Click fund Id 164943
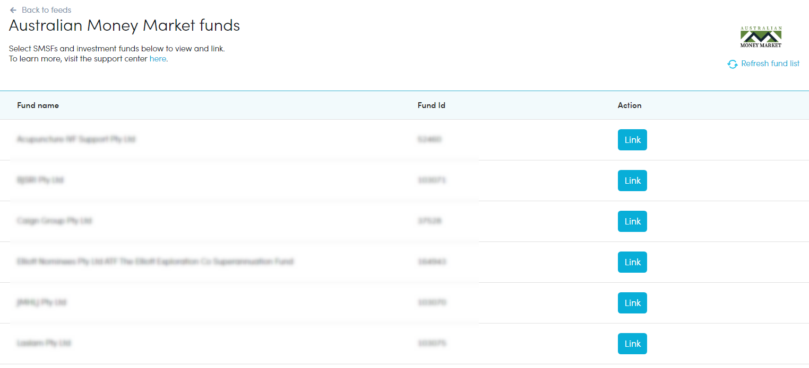809x368 pixels. tap(432, 262)
